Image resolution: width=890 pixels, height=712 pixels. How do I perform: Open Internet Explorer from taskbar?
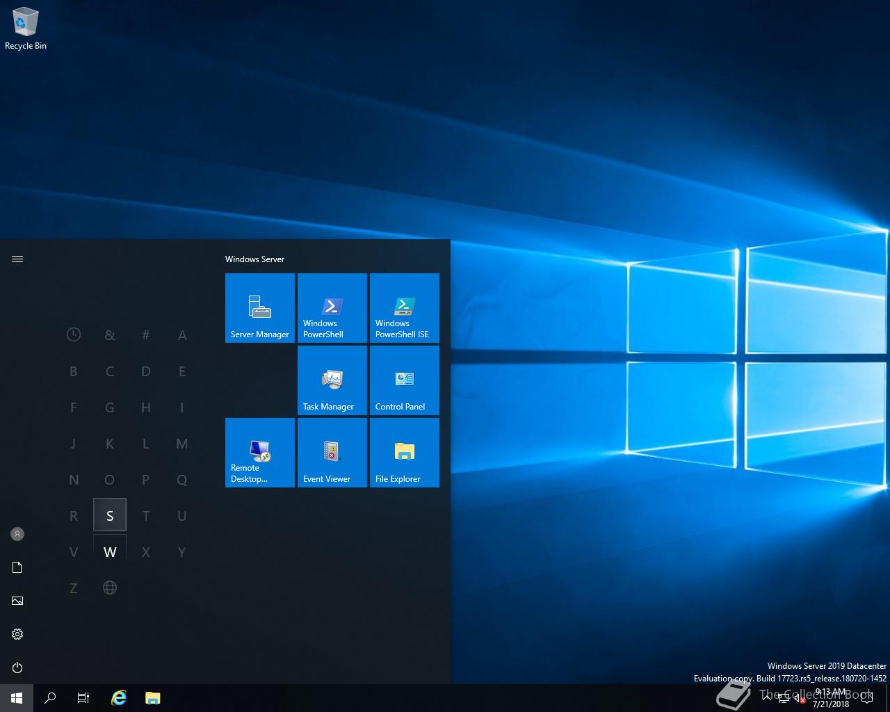pyautogui.click(x=119, y=698)
